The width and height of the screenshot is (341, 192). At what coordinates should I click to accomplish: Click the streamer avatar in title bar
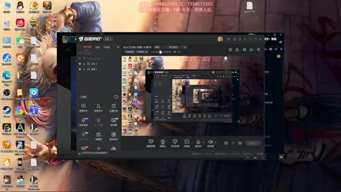[220, 39]
